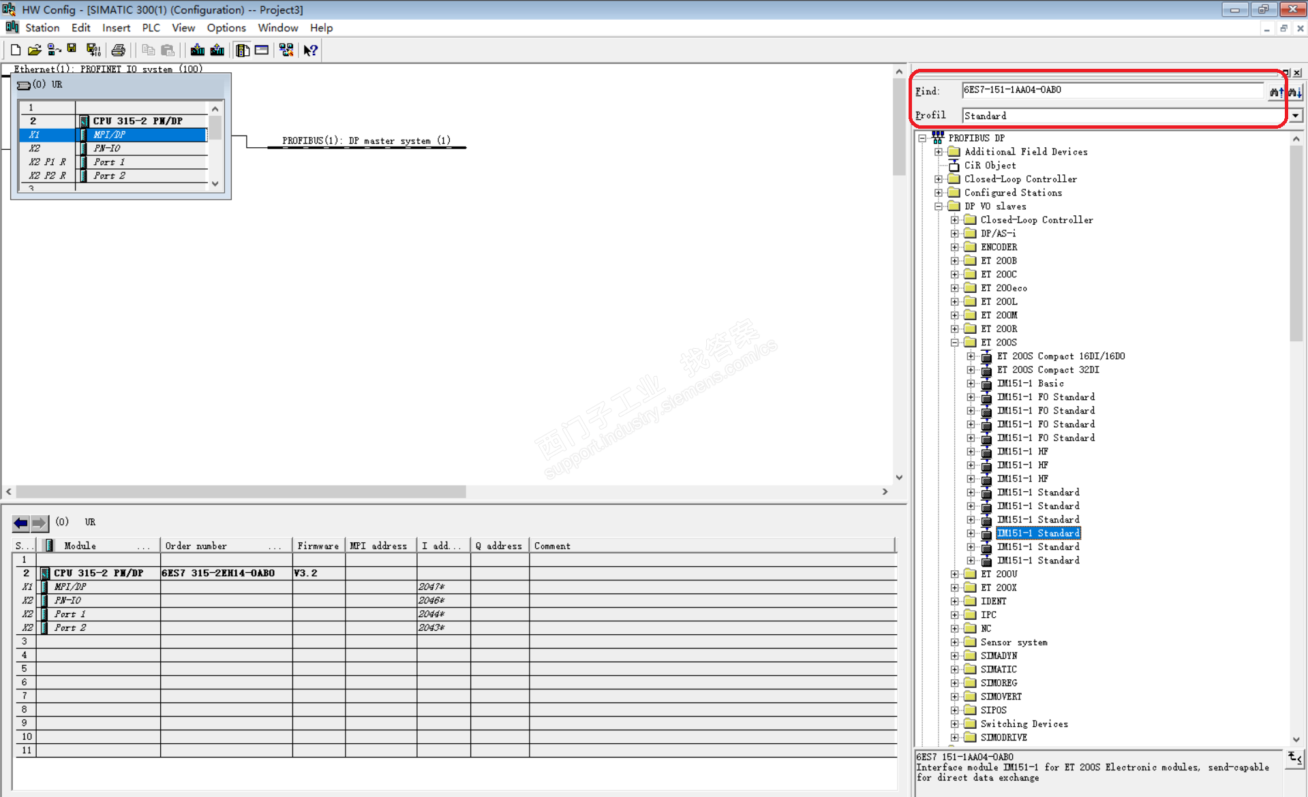
Task: Click the search upward binoculars button
Action: pos(1276,91)
